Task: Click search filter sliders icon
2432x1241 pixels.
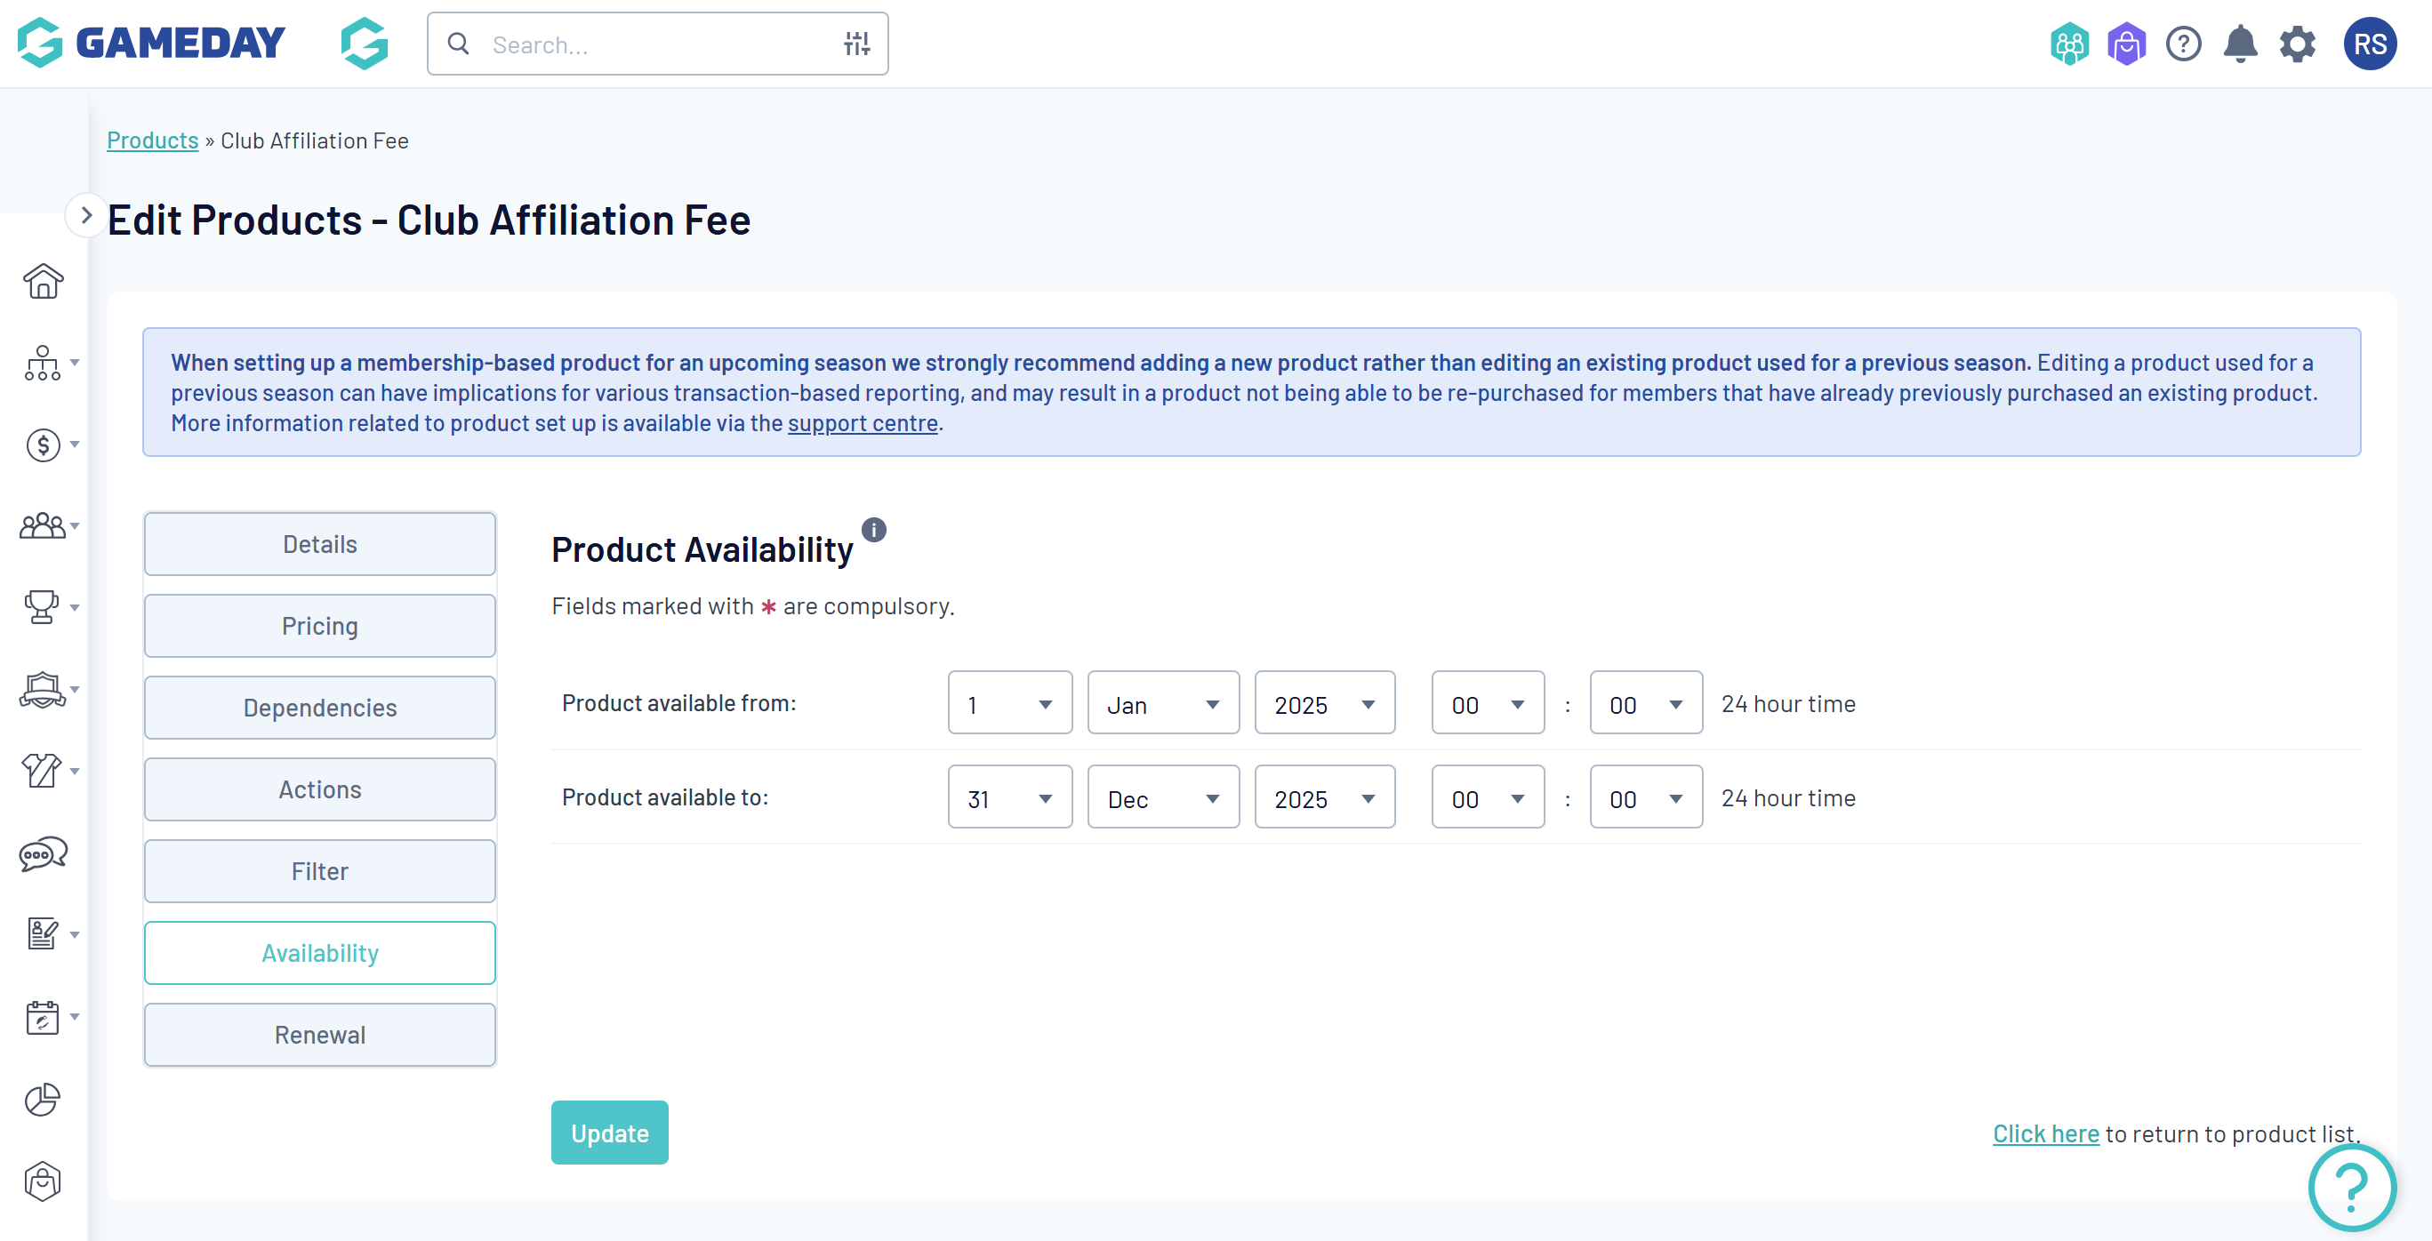Action: click(856, 44)
